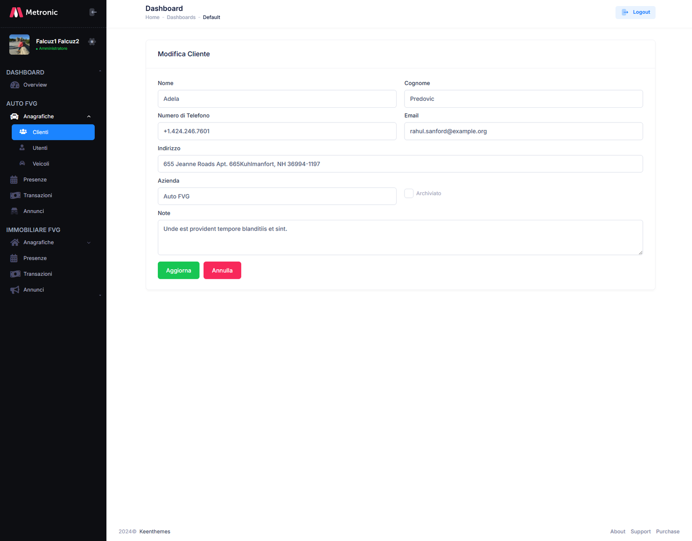Expand Immobiliare FVG Anagrafiche chevron
Viewport: 692px width, 541px height.
coord(89,243)
